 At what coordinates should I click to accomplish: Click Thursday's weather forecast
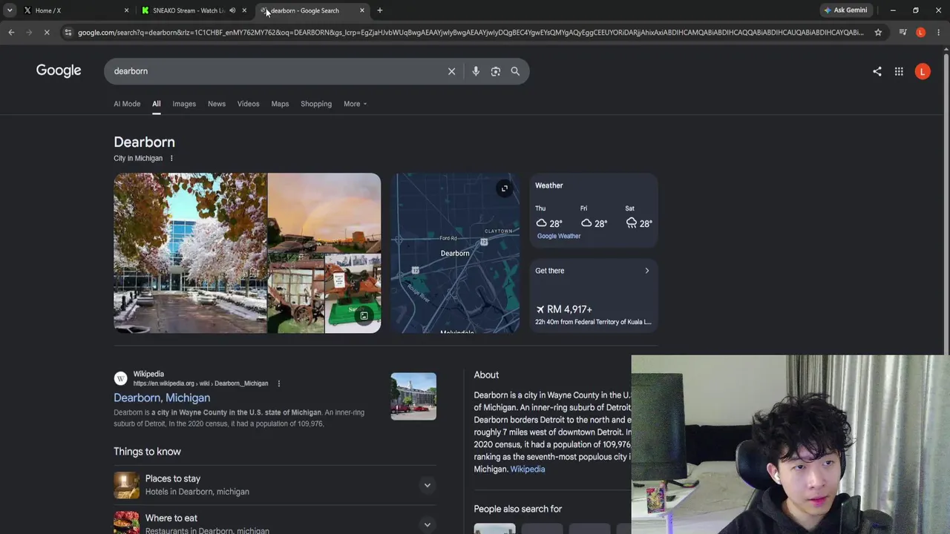pos(549,217)
